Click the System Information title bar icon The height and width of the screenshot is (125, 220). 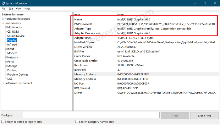coord(3,3)
